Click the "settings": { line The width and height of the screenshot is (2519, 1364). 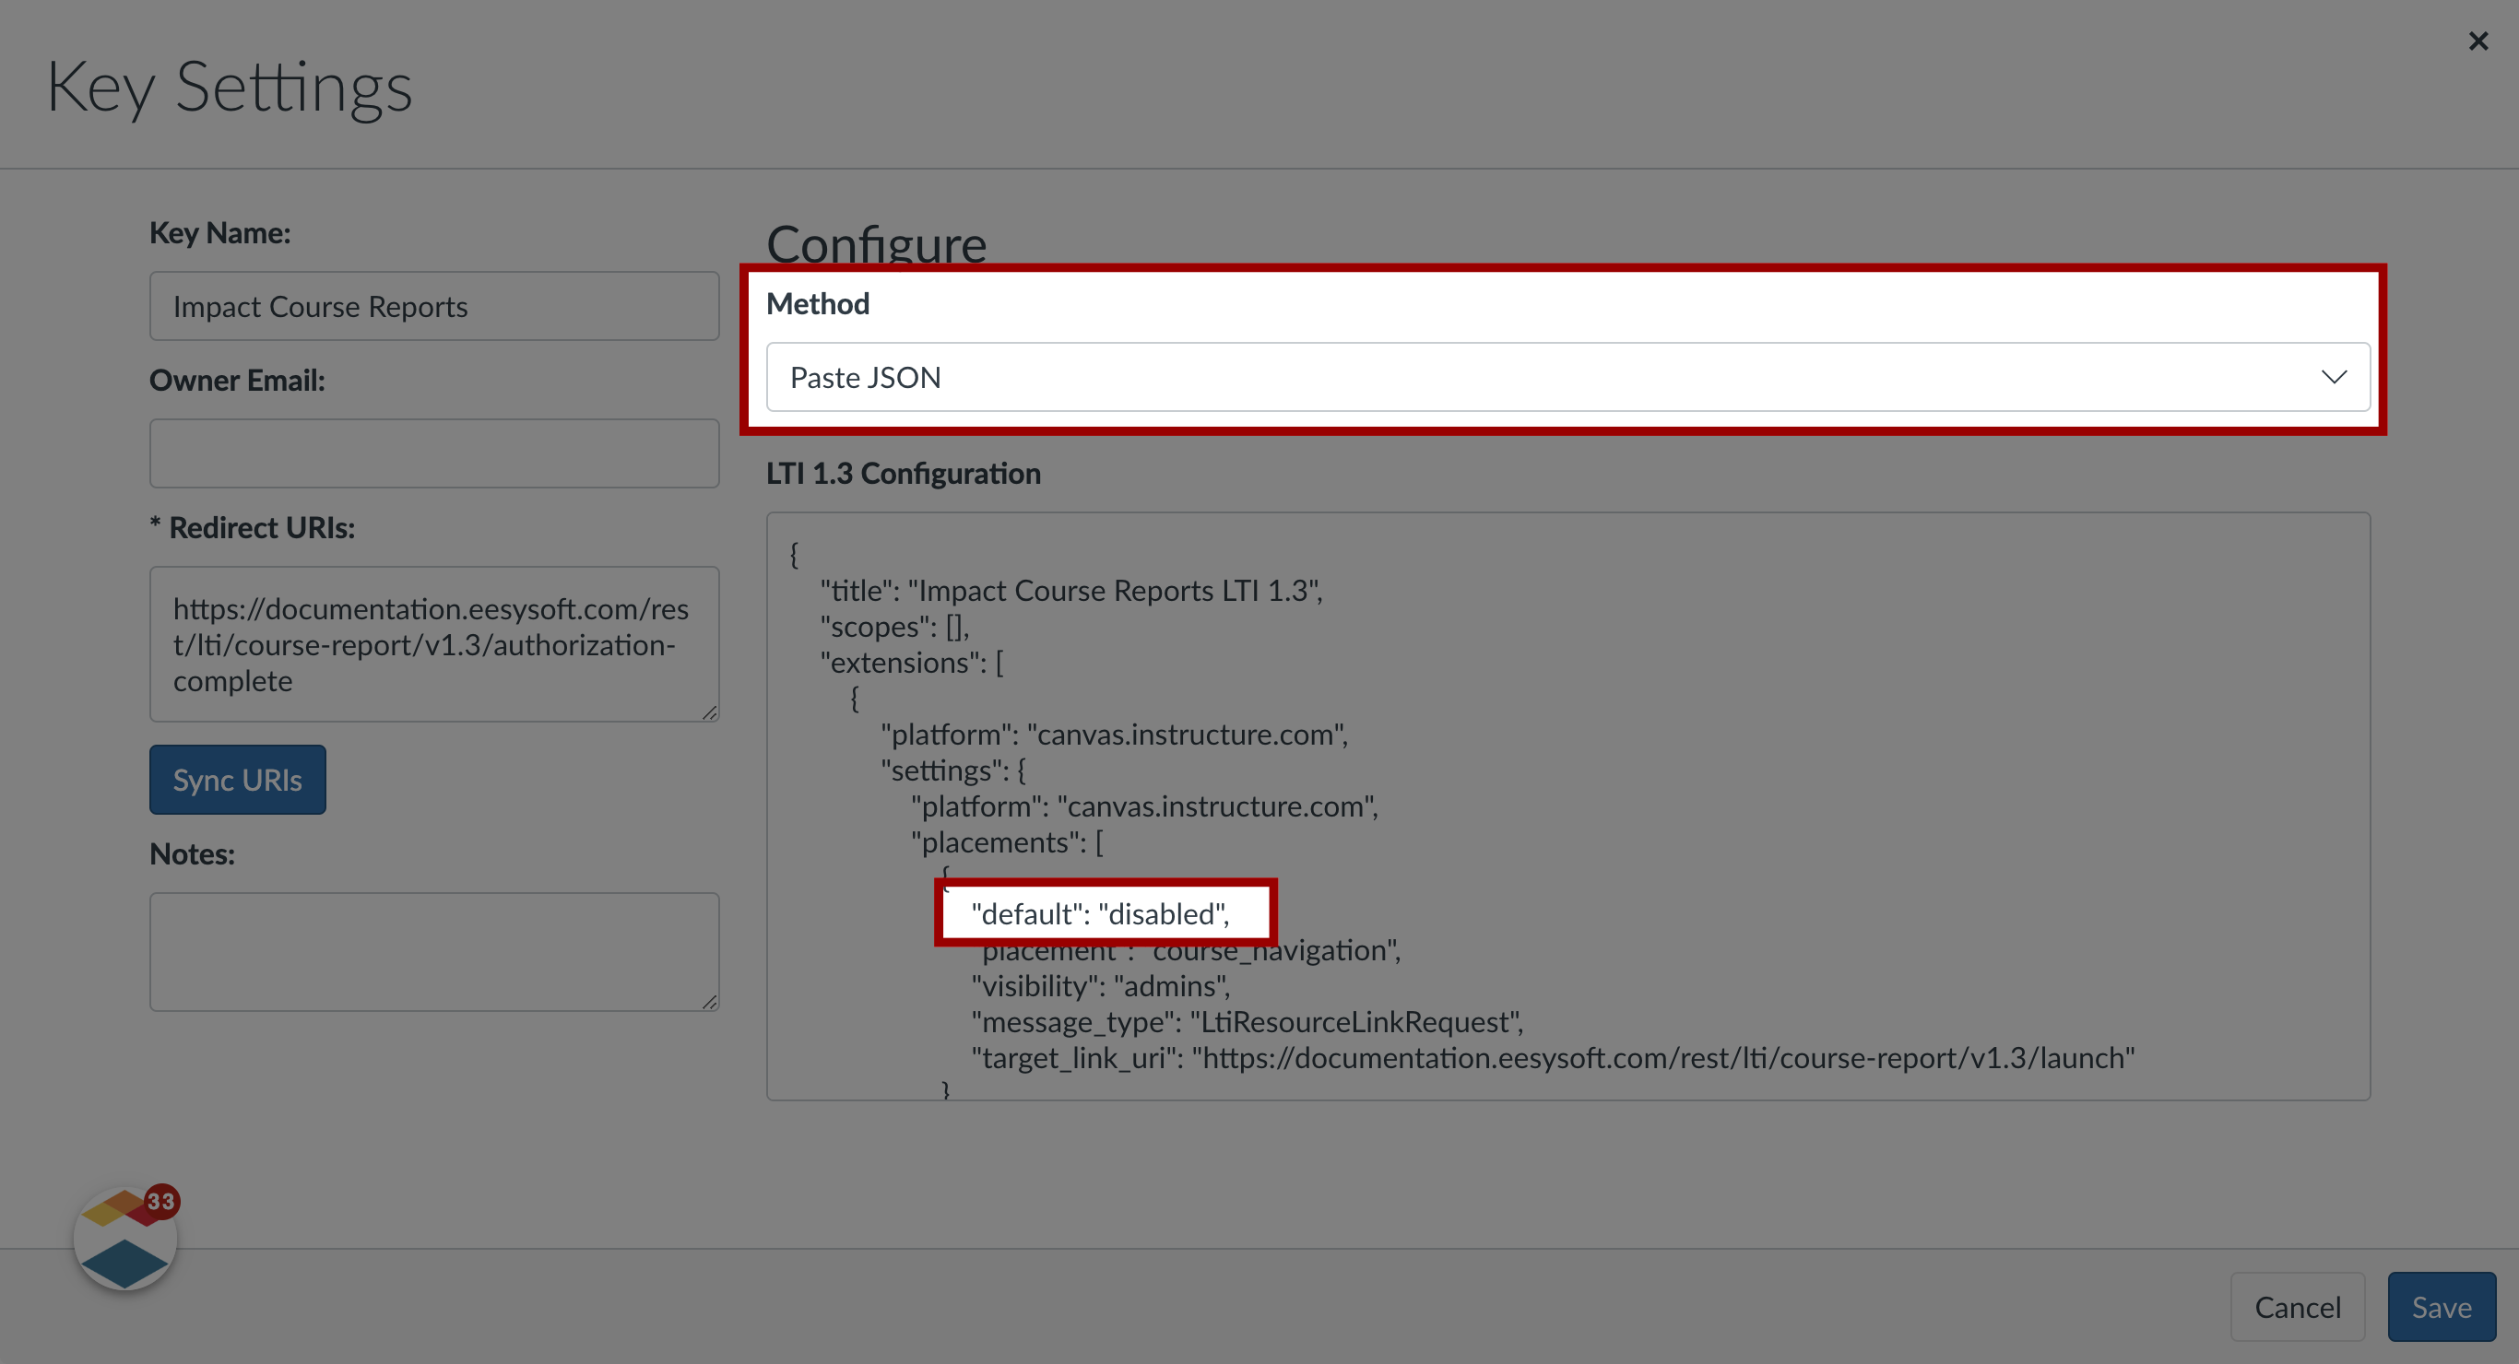point(953,770)
